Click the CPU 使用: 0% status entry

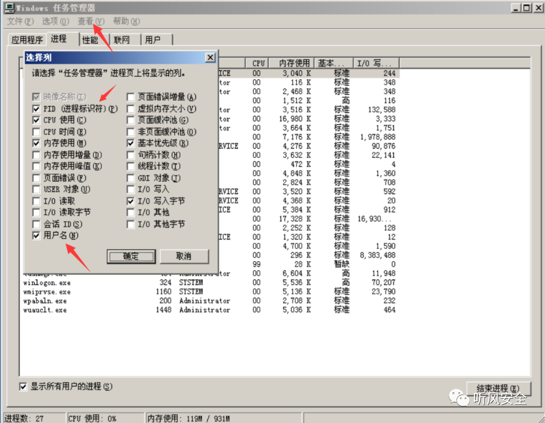tap(105, 418)
